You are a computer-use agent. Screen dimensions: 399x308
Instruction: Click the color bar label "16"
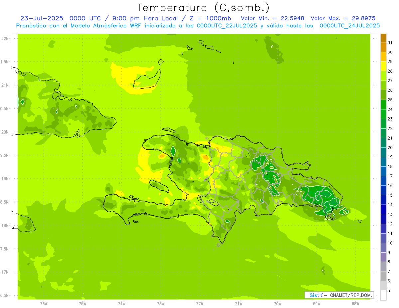[390, 185]
